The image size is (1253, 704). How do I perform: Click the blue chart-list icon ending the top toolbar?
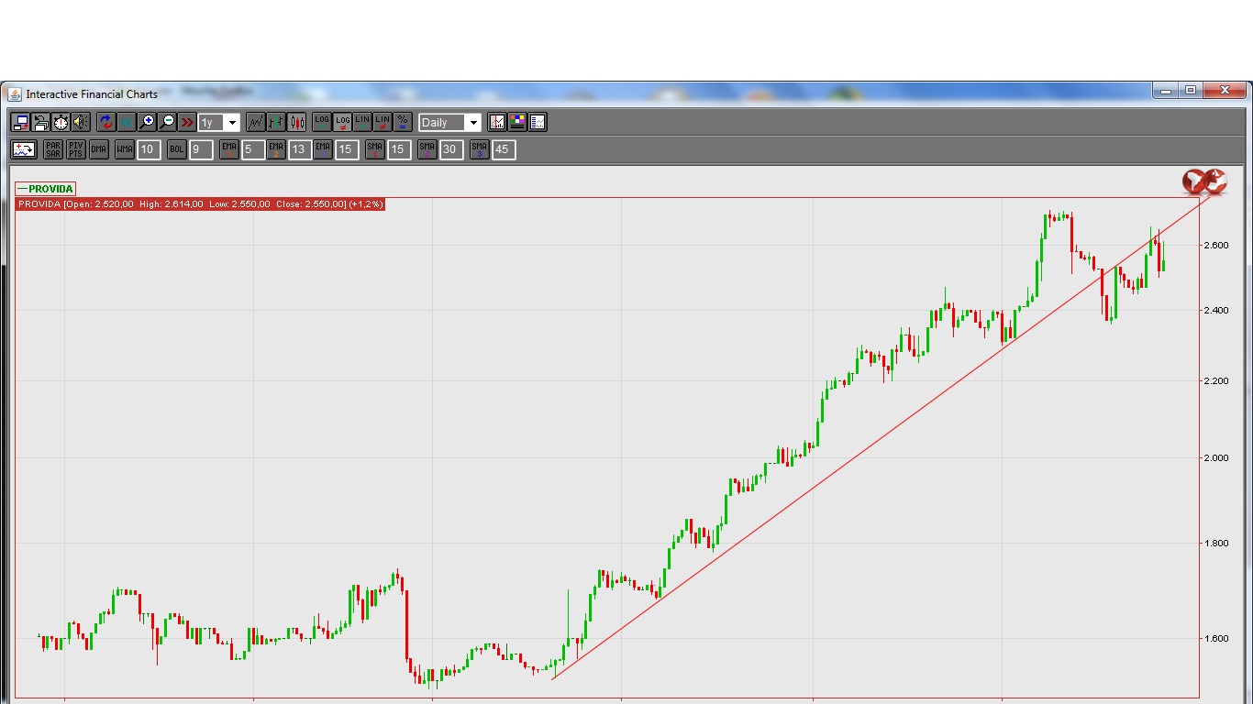pos(538,122)
